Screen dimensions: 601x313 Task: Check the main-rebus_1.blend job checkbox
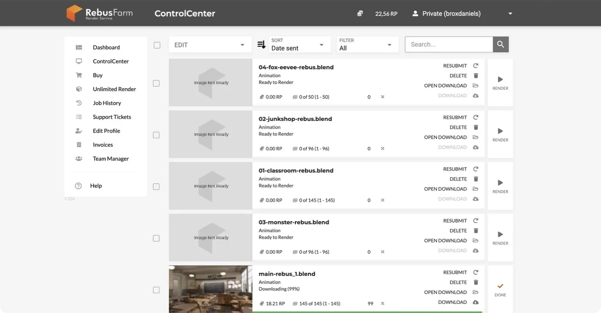156,290
